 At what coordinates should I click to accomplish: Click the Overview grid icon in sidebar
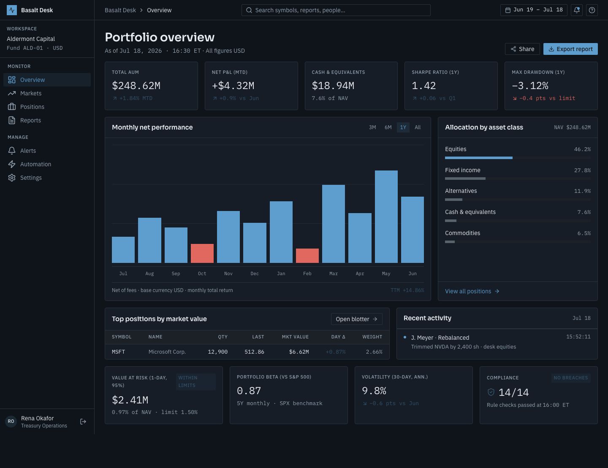12,80
